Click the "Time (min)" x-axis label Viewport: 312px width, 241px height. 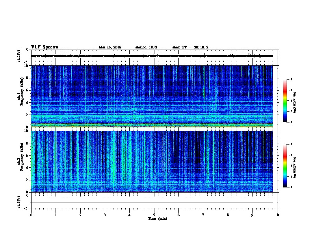pos(158,219)
